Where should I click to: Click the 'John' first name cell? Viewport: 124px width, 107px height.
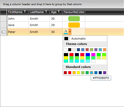(18, 18)
